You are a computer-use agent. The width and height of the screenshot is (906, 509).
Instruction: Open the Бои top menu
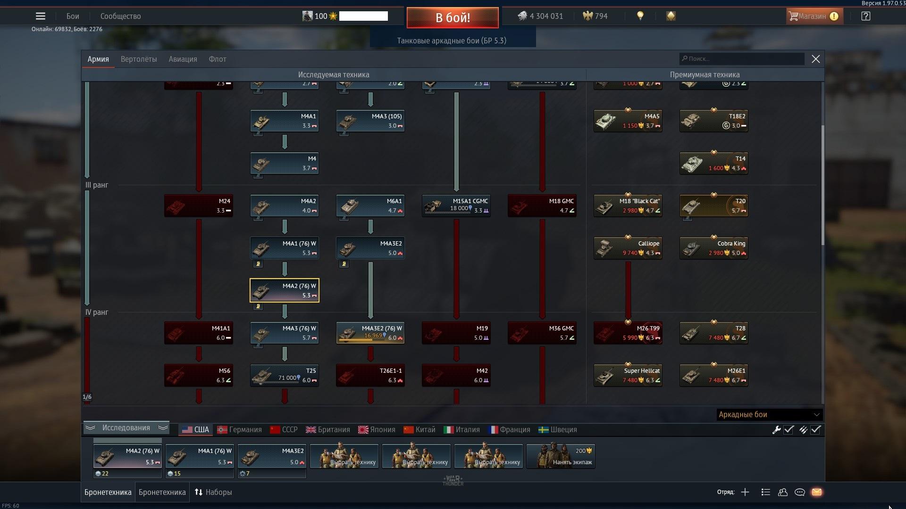pyautogui.click(x=73, y=16)
